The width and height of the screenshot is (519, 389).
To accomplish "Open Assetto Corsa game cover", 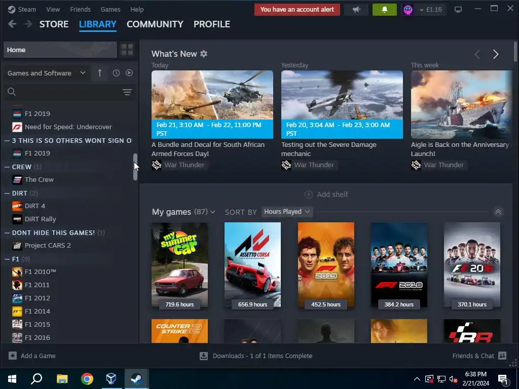I will pyautogui.click(x=252, y=264).
